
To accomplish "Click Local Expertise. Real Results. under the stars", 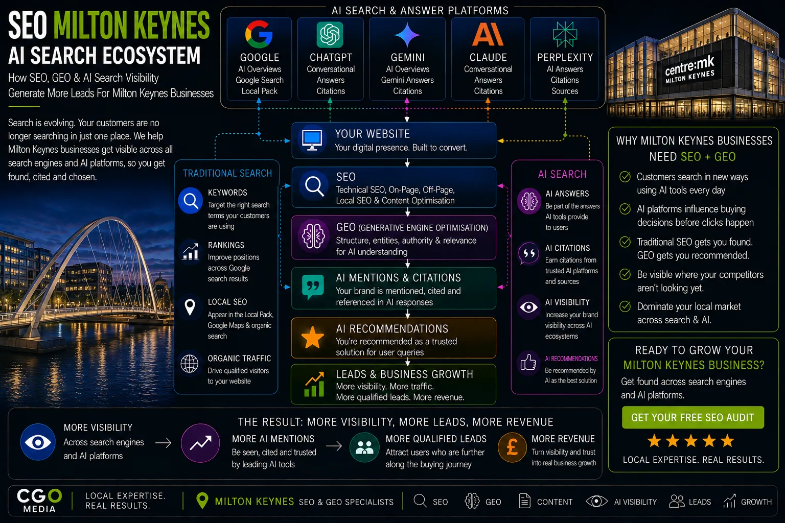I will coord(694,460).
